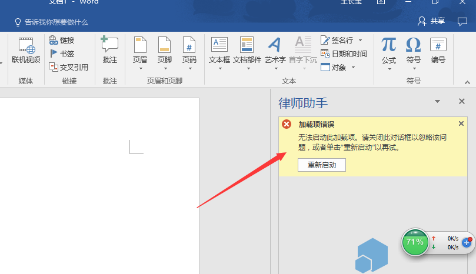This screenshot has height=274, width=476.
Task: Click the blue hexagon add-in logo
Action: click(x=372, y=256)
